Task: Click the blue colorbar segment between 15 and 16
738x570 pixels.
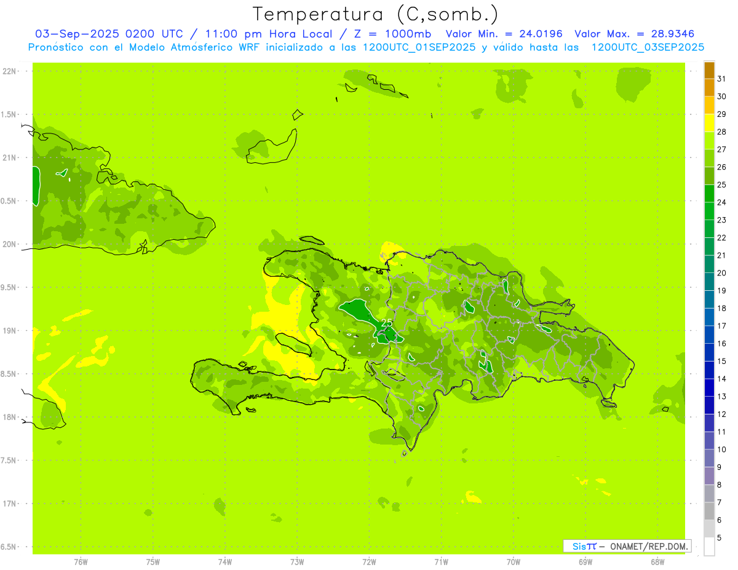Action: (709, 352)
